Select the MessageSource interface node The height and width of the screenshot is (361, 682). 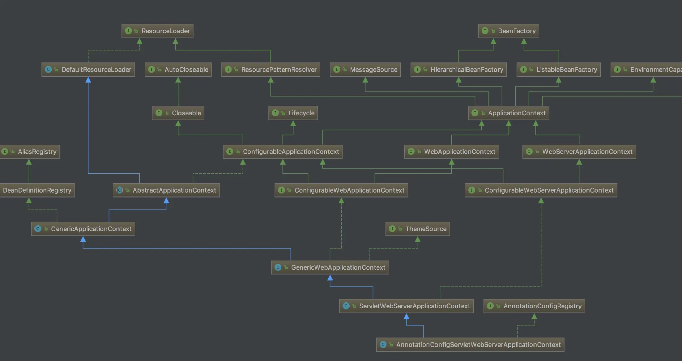click(373, 70)
